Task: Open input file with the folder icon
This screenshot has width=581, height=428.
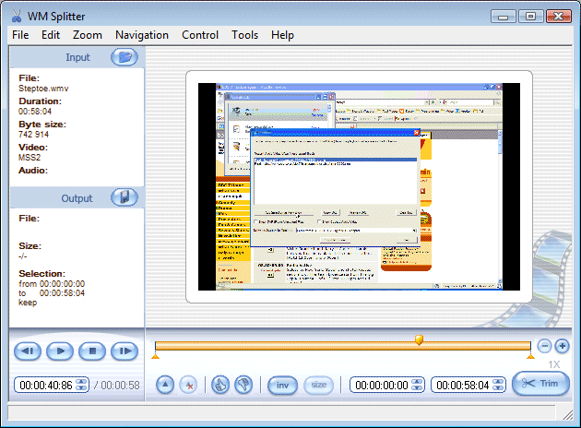Action: click(x=125, y=57)
